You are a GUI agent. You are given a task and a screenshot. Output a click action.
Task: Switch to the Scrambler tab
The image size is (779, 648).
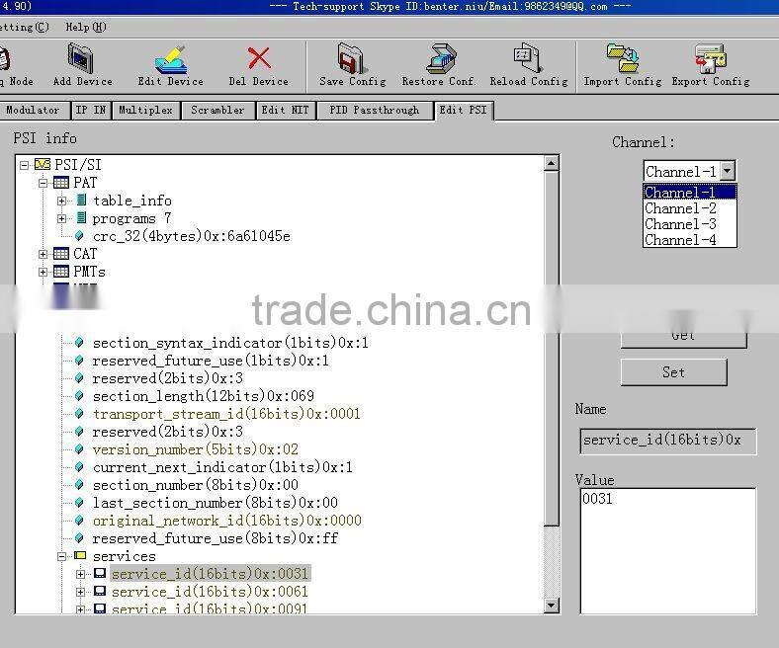[x=217, y=111]
